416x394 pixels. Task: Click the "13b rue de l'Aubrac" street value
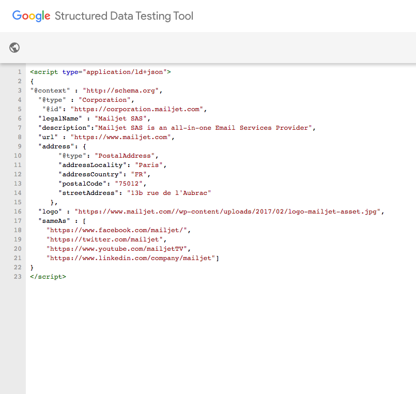169,193
